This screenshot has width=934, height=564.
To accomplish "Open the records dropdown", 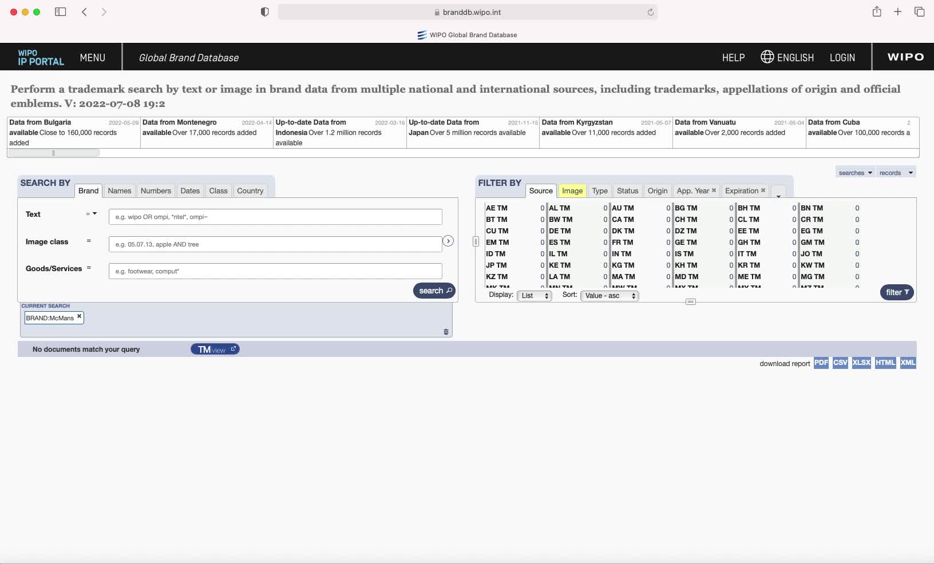I will pos(896,173).
